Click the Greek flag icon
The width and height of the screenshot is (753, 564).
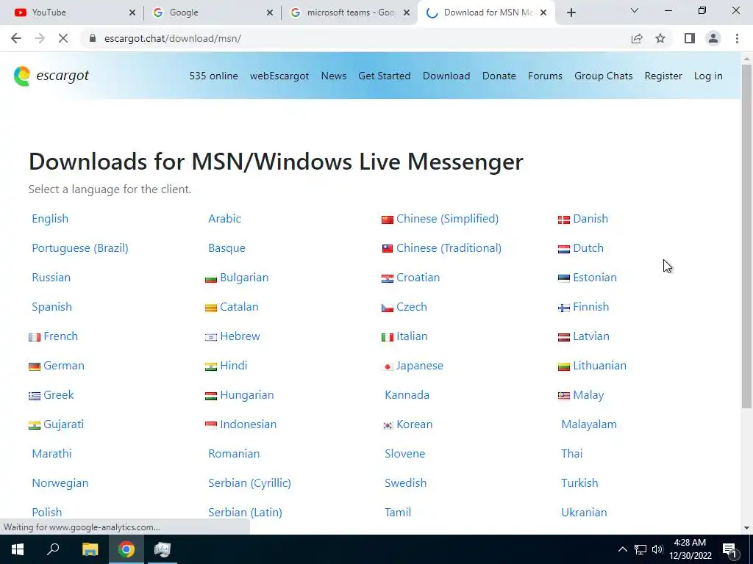(x=35, y=396)
